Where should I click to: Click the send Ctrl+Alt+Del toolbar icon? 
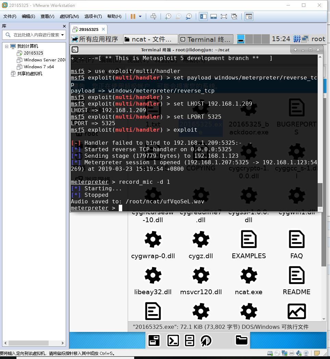[153, 16]
